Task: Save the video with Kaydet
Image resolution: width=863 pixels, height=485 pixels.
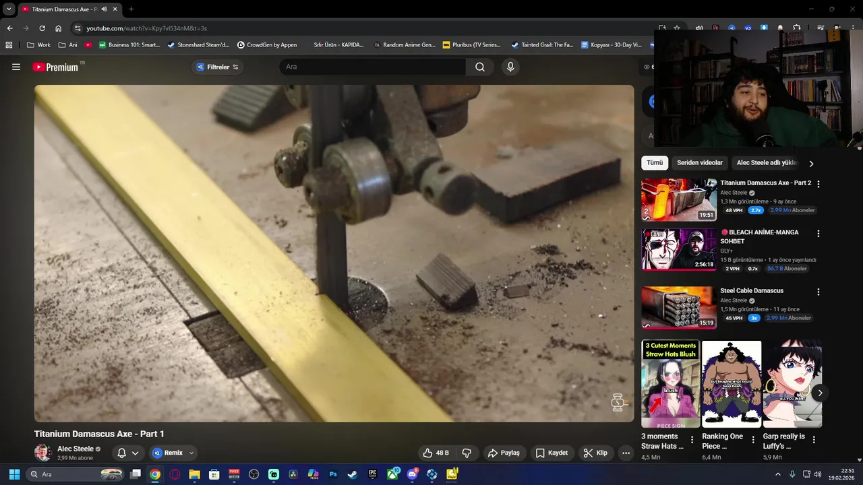Action: click(552, 453)
